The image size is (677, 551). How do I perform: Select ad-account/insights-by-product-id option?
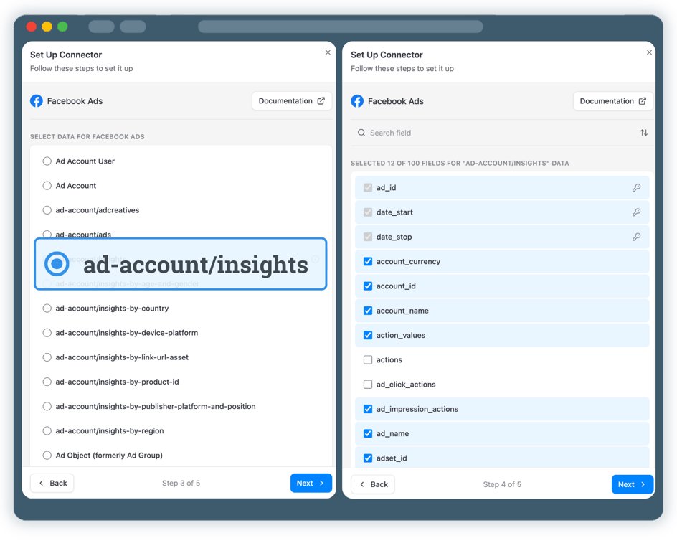47,382
